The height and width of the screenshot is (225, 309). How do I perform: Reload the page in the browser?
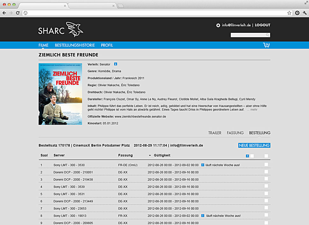click(18, 13)
